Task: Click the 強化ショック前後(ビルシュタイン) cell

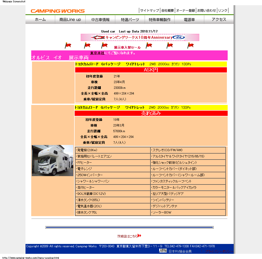Action: [x=188, y=163]
